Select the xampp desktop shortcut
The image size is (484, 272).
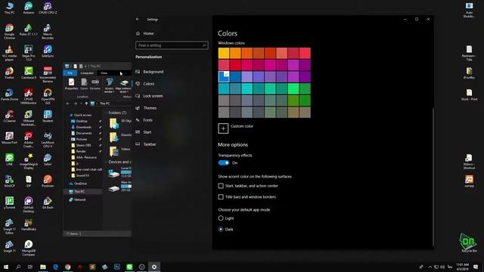469,181
